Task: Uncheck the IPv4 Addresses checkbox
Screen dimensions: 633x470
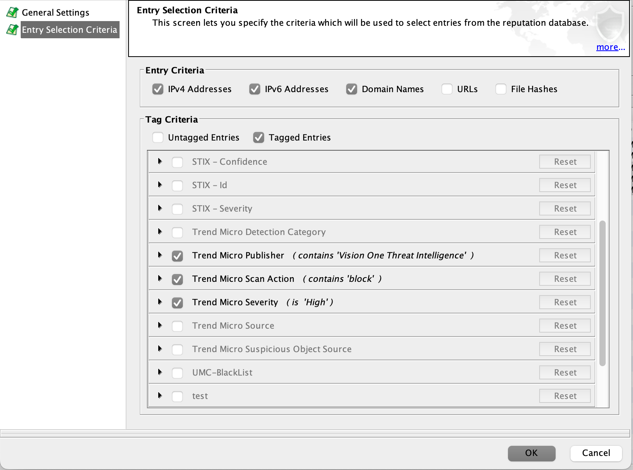Action: (158, 89)
